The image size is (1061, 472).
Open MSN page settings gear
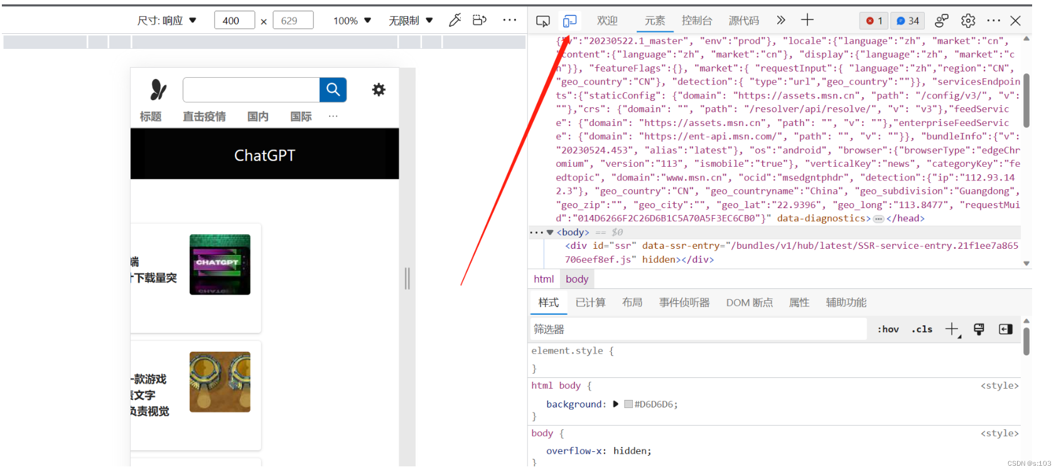[379, 90]
